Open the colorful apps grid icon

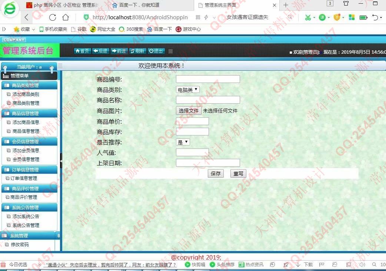[352, 17]
